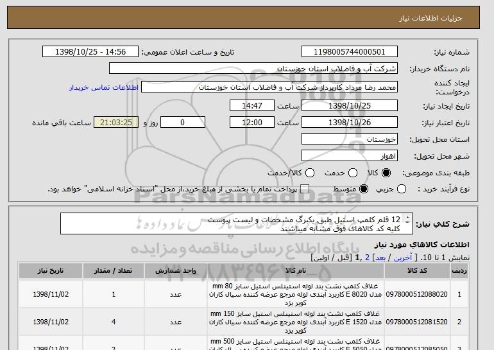
Task: Click delivery city field اهواز
Action: tap(350, 156)
